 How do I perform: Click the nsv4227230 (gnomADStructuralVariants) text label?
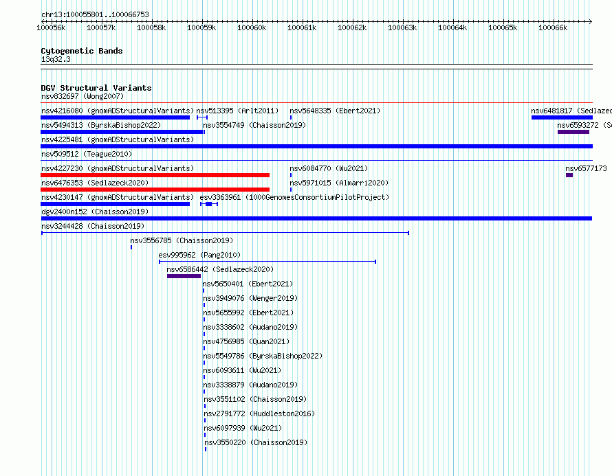click(x=118, y=168)
